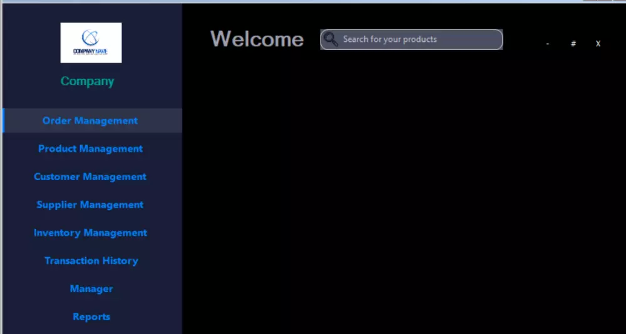The image size is (626, 334).
Task: Click the company logo image
Action: 91,43
